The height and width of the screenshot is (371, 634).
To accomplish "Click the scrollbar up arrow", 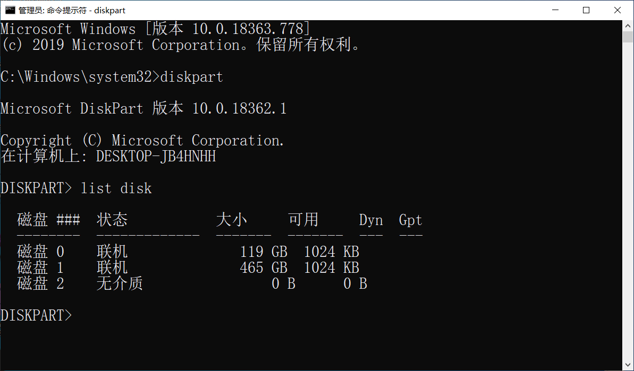I will tap(628, 25).
